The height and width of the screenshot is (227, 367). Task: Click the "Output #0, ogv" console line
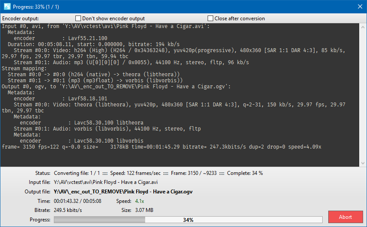[x=117, y=86]
